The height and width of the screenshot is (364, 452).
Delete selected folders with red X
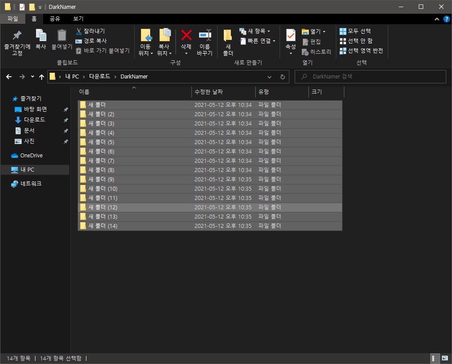click(x=186, y=35)
